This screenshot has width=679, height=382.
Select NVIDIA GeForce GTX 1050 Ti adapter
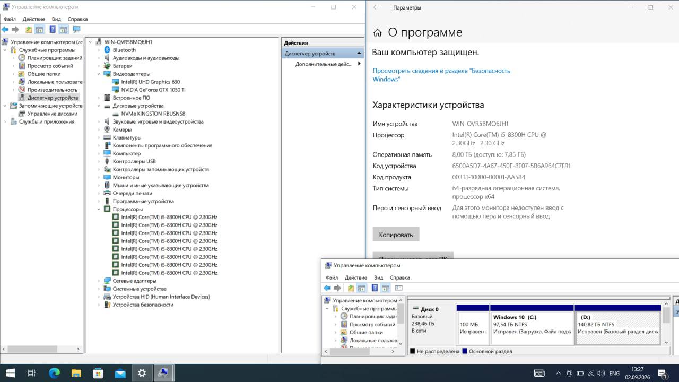click(153, 90)
